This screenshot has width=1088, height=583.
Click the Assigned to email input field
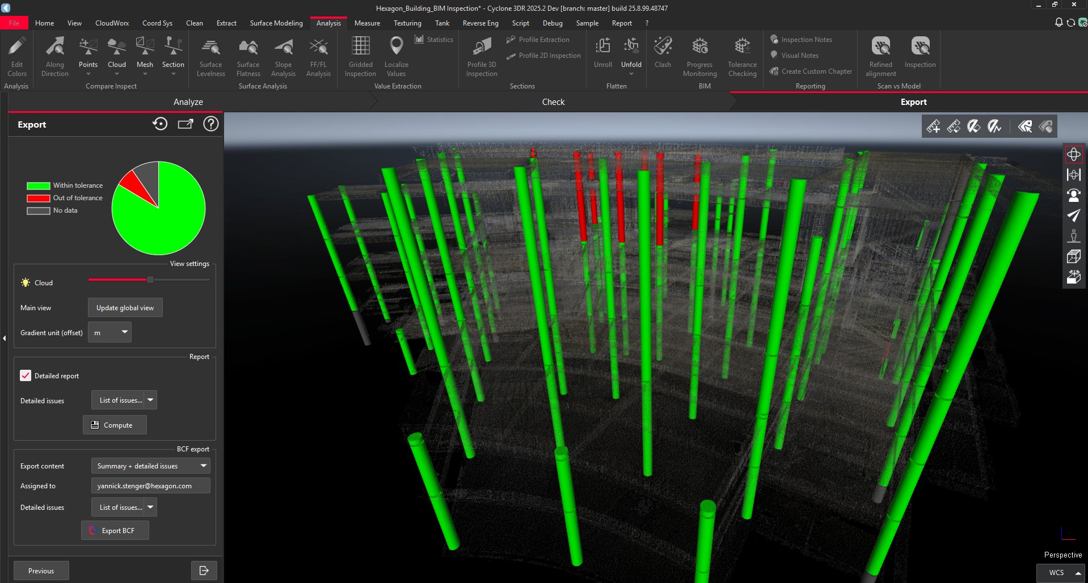(x=150, y=485)
